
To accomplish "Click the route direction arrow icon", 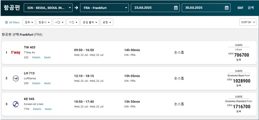I will coord(76,8).
